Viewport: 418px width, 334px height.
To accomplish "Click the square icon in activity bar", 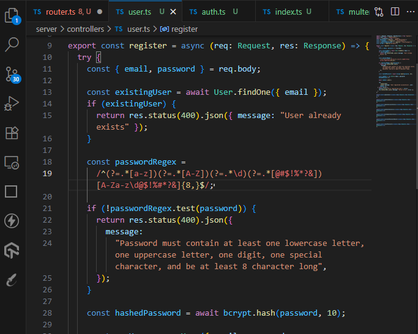I will tap(11, 191).
